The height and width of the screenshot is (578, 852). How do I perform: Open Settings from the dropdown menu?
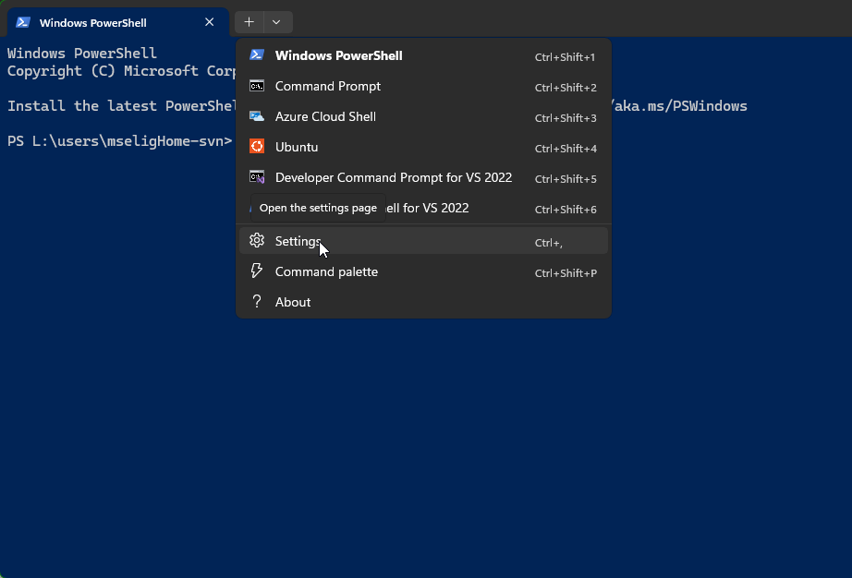point(298,241)
